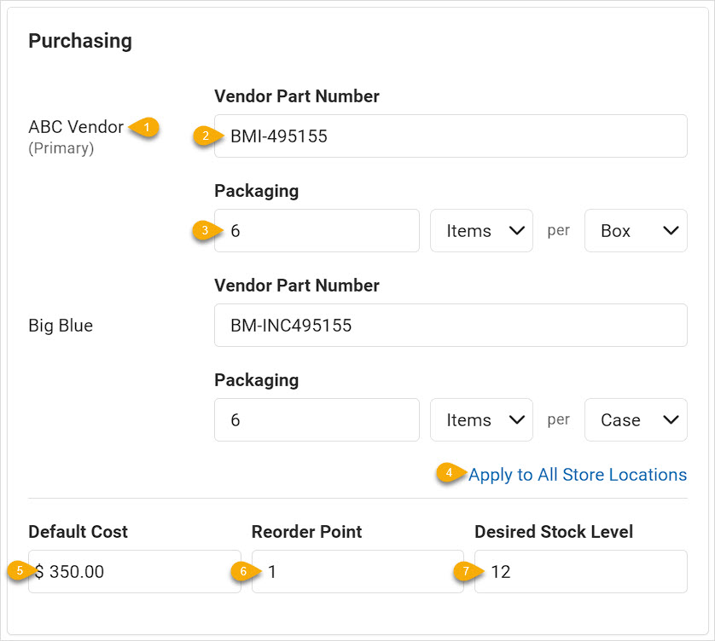
Task: Click the Reorder Point input field
Action: (357, 571)
